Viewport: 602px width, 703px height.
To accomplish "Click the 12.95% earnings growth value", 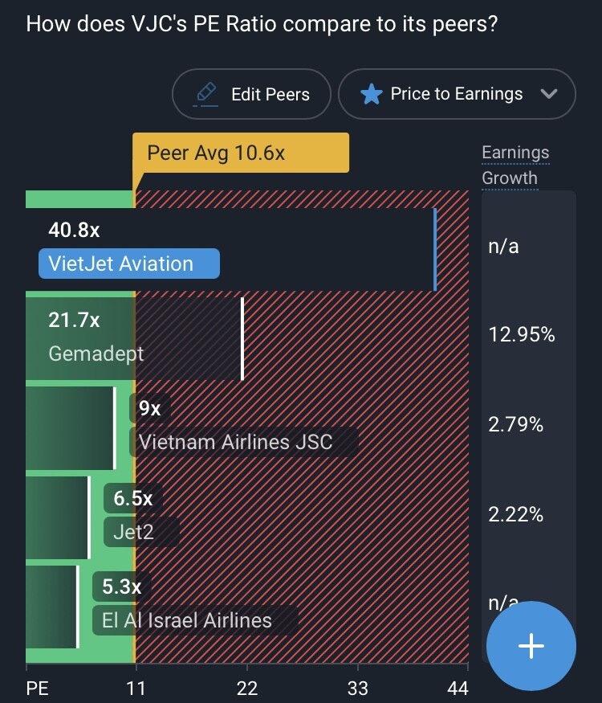I will (522, 335).
